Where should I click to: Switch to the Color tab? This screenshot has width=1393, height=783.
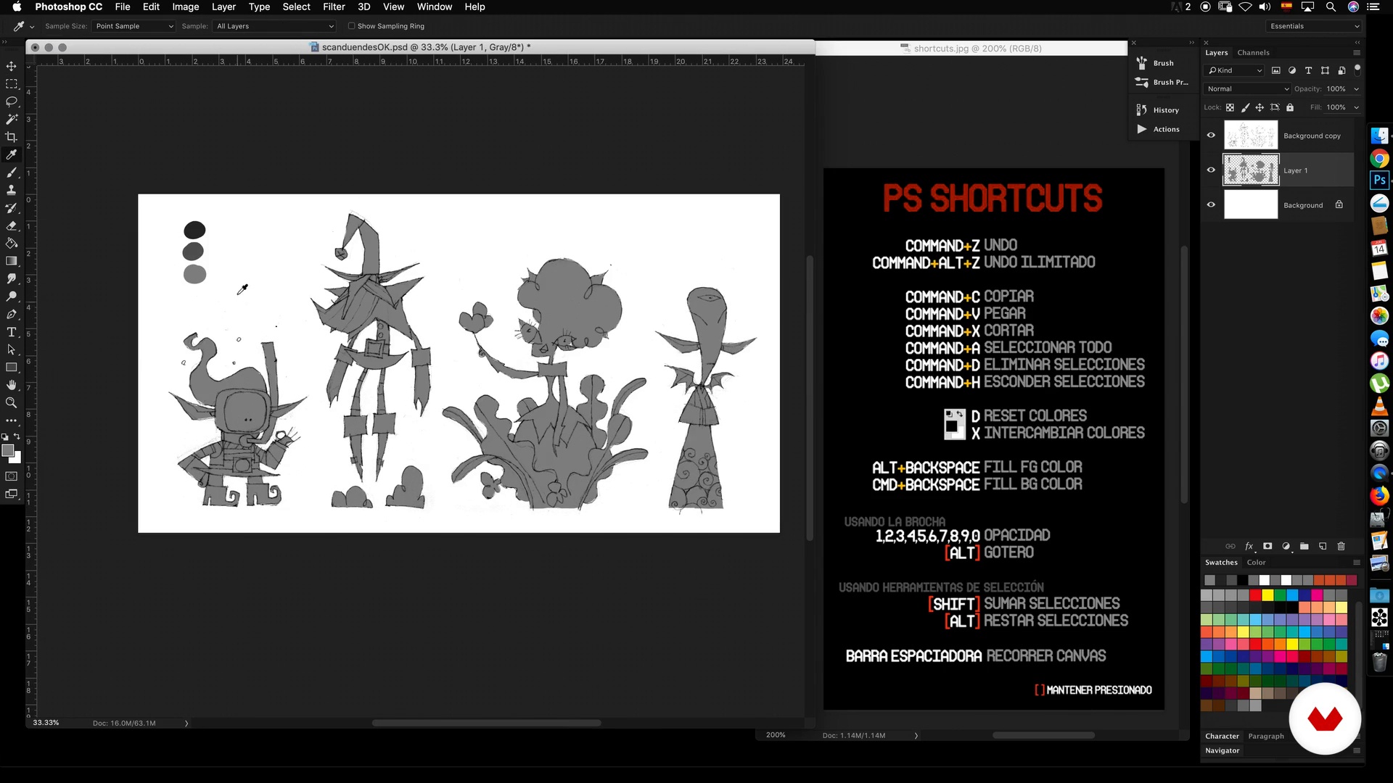coord(1256,563)
